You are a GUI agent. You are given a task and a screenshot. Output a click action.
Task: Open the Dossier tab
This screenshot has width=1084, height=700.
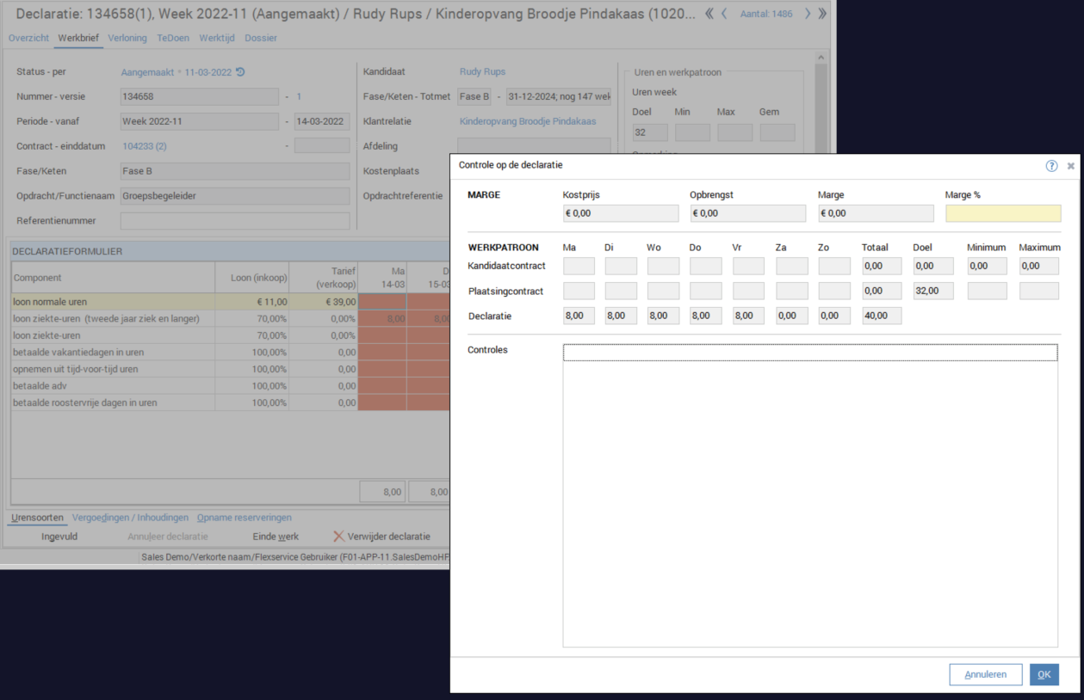click(261, 38)
